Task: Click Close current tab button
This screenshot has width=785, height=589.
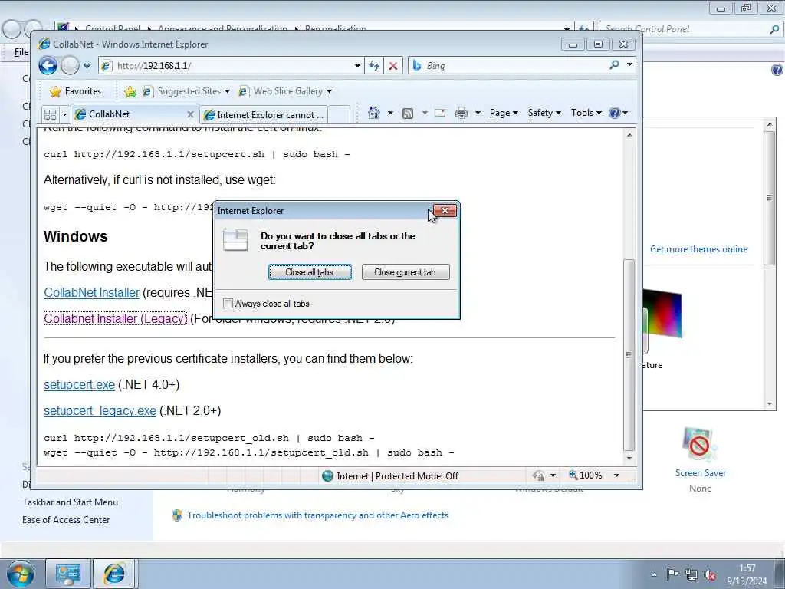Action: coord(406,272)
